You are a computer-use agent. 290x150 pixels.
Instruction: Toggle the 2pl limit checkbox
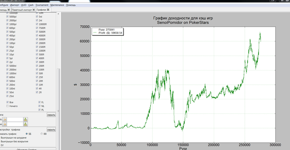coord(7,62)
